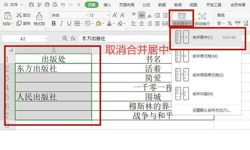250x150 pixels.
Task: Set vertical Top Align
Action: tap(134, 15)
